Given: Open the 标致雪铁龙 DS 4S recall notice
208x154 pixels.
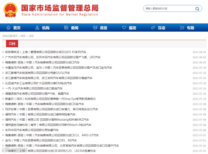Looking at the screenshot, I should point(46,52).
